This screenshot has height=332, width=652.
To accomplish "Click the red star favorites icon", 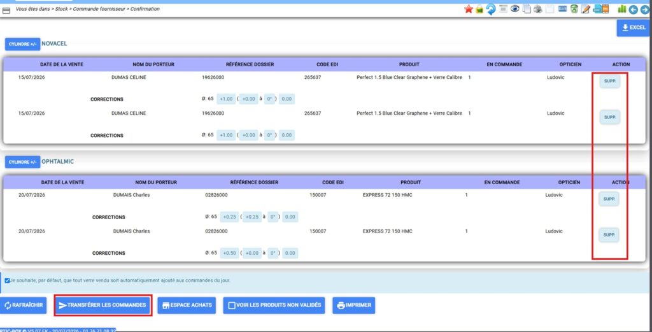I will [x=469, y=9].
